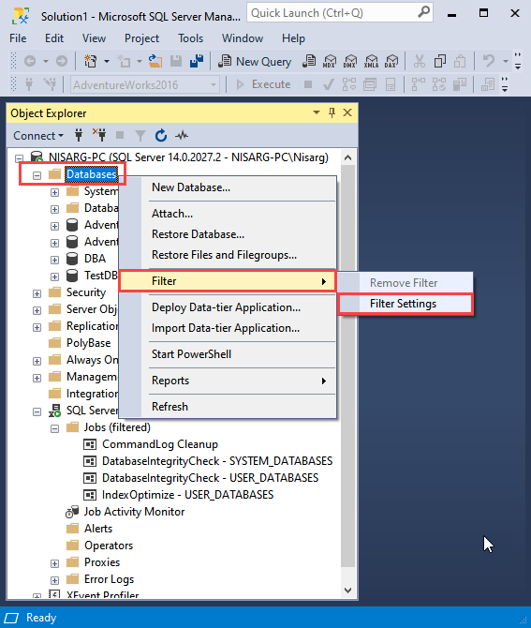This screenshot has height=628, width=531.
Task: Open Job Activity Monitor item
Action: [x=134, y=512]
